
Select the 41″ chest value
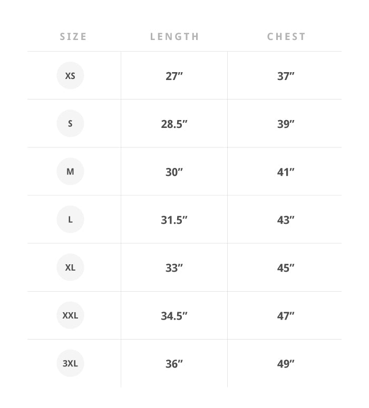[286, 172]
